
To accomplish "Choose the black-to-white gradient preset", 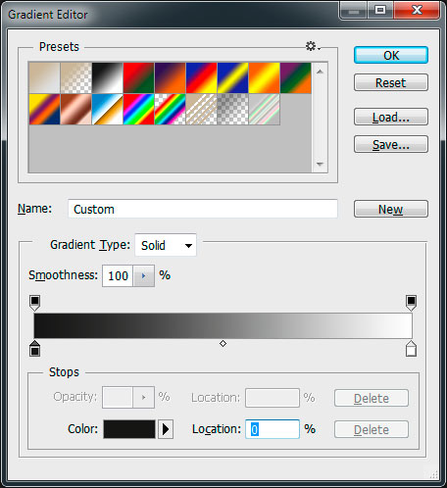I will click(108, 77).
